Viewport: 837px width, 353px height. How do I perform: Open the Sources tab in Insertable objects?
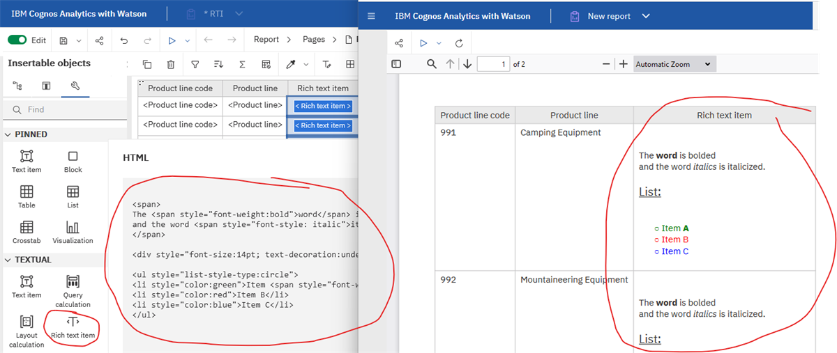click(x=17, y=86)
